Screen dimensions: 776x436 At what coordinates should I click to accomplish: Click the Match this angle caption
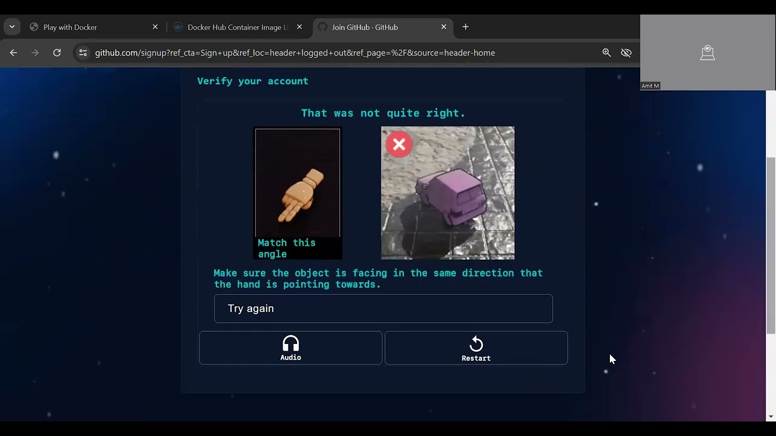[x=287, y=248]
